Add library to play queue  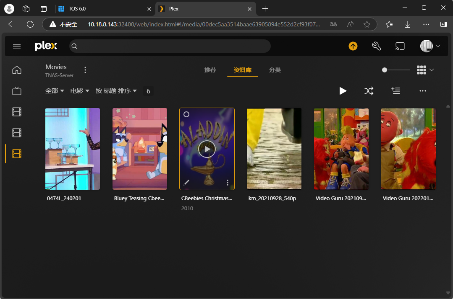pyautogui.click(x=395, y=91)
